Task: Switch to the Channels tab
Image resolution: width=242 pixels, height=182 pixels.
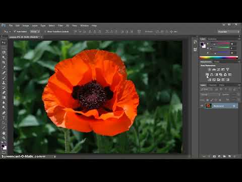Action: coord(213,85)
